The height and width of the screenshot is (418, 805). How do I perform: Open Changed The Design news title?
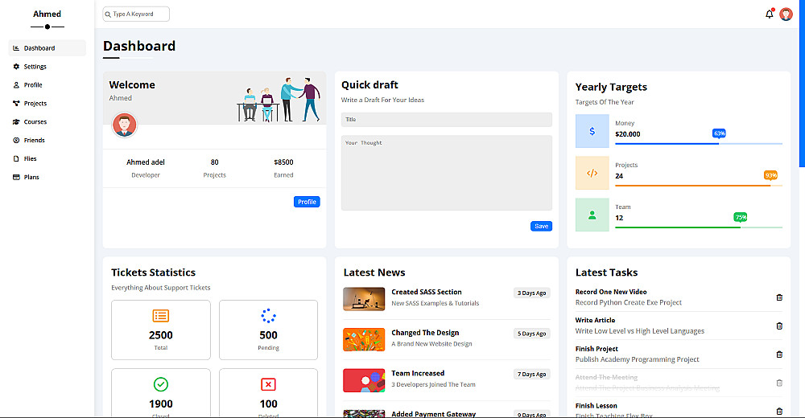pos(425,332)
